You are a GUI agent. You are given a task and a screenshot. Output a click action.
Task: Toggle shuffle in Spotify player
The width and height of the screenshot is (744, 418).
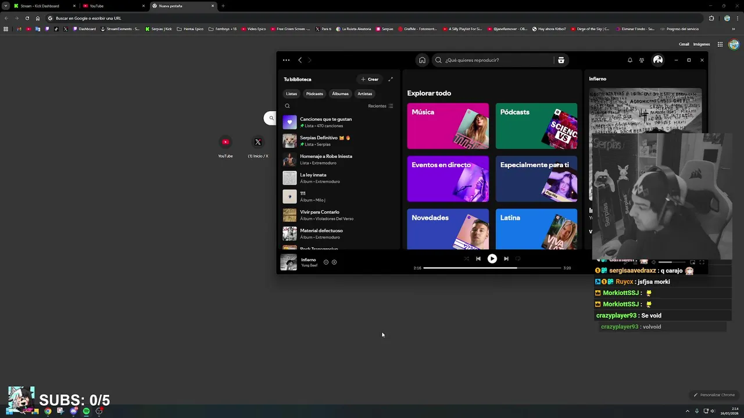click(x=466, y=258)
